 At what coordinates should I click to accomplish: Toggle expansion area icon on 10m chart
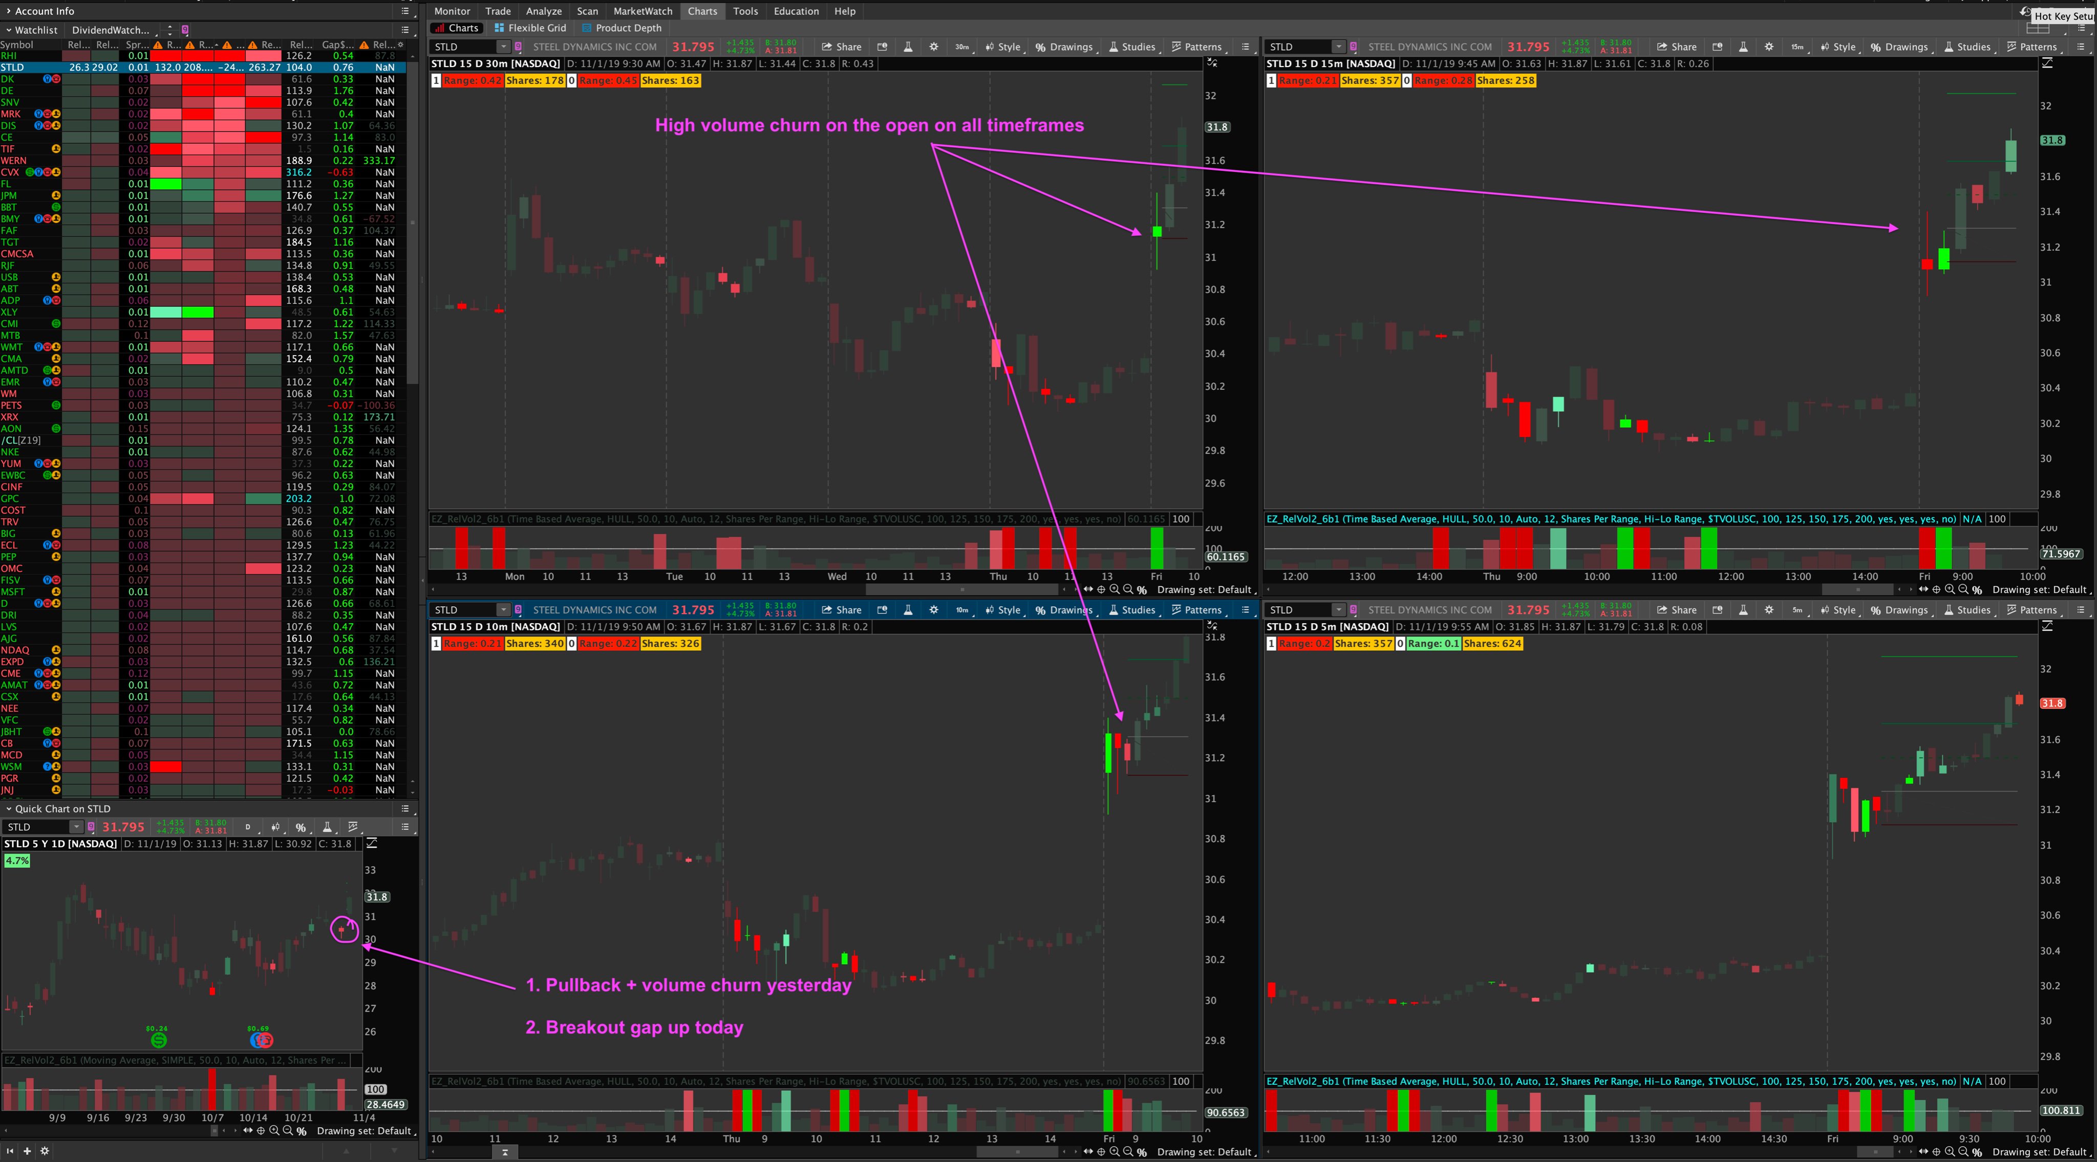1212,627
